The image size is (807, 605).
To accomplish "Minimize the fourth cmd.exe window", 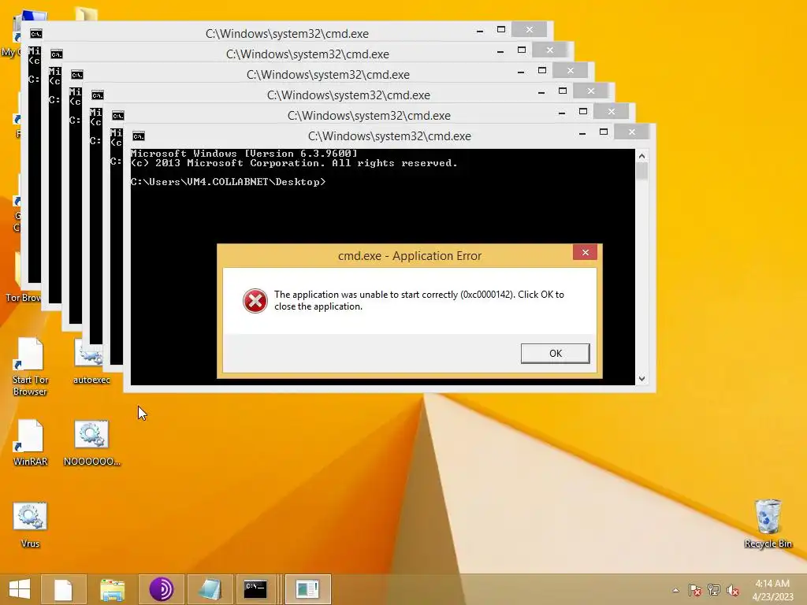I will (x=541, y=92).
